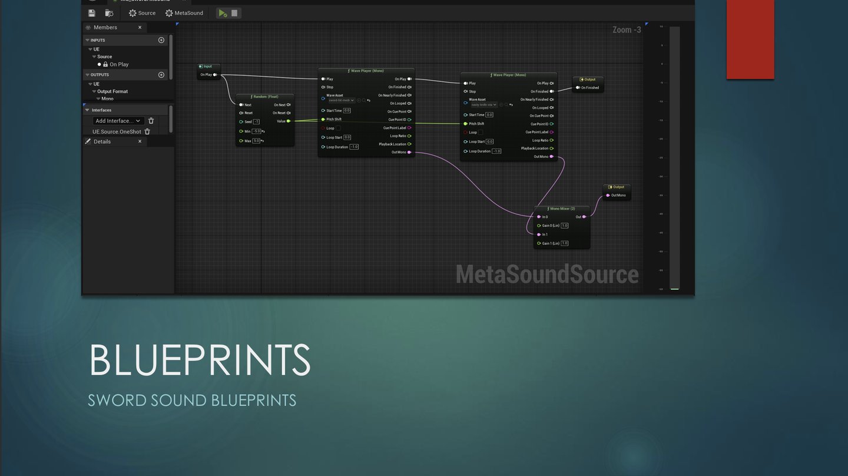Screen dimensions: 848x476
Task: Save the MetaSound asset with the floppy icon
Action: tap(92, 13)
